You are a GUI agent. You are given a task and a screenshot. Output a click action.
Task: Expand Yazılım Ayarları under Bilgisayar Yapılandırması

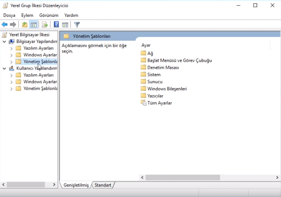point(11,48)
